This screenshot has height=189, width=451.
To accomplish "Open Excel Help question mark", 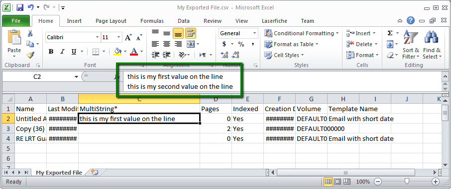I will point(411,20).
